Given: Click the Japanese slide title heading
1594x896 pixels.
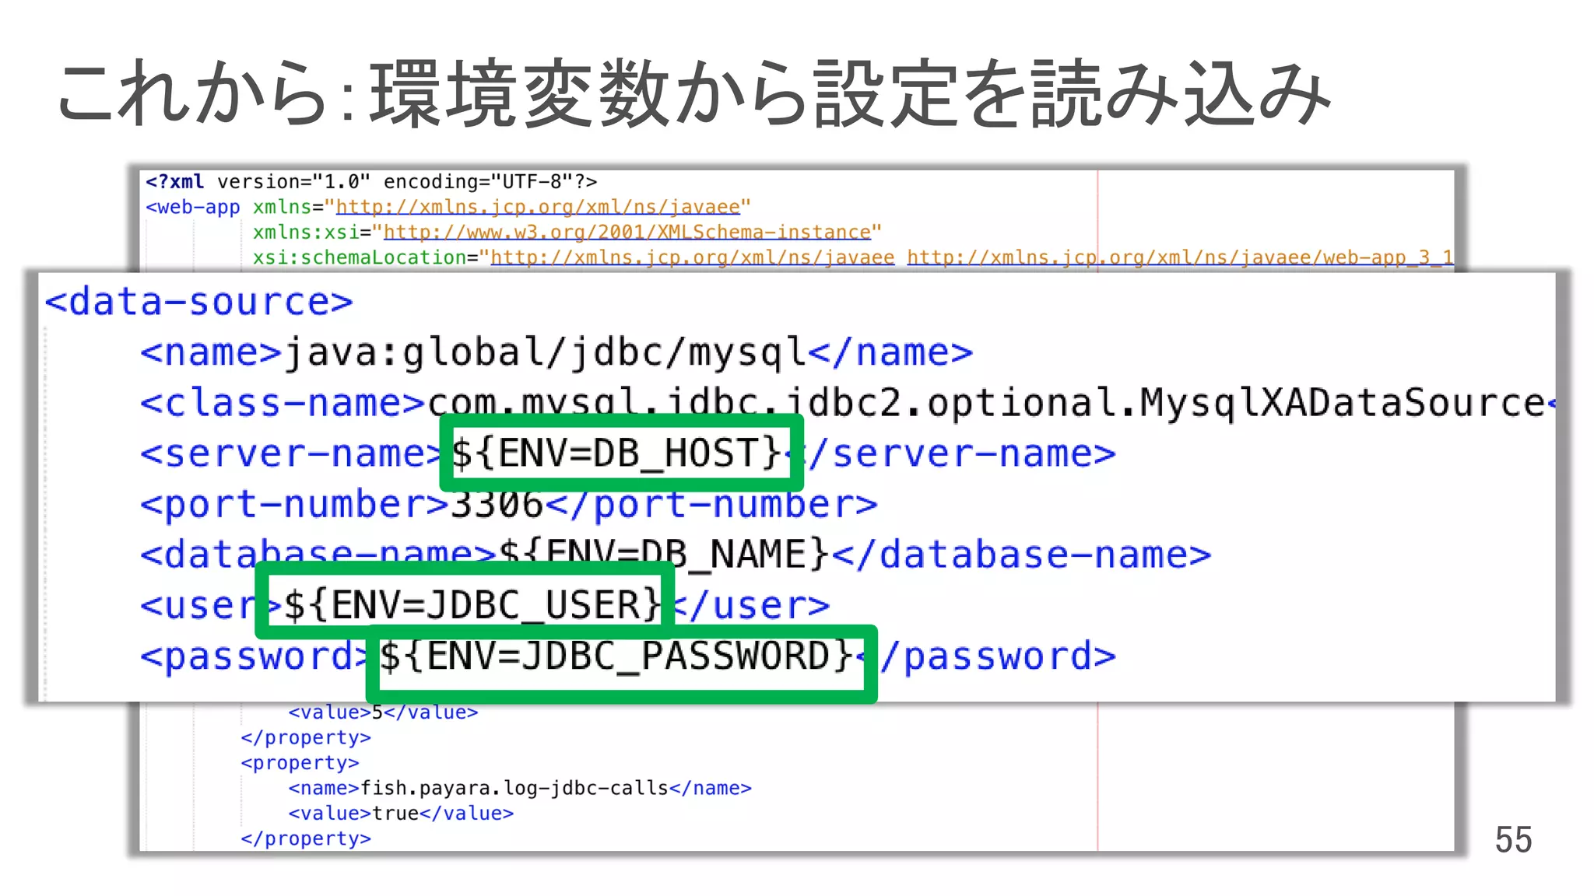Looking at the screenshot, I should pos(693,93).
